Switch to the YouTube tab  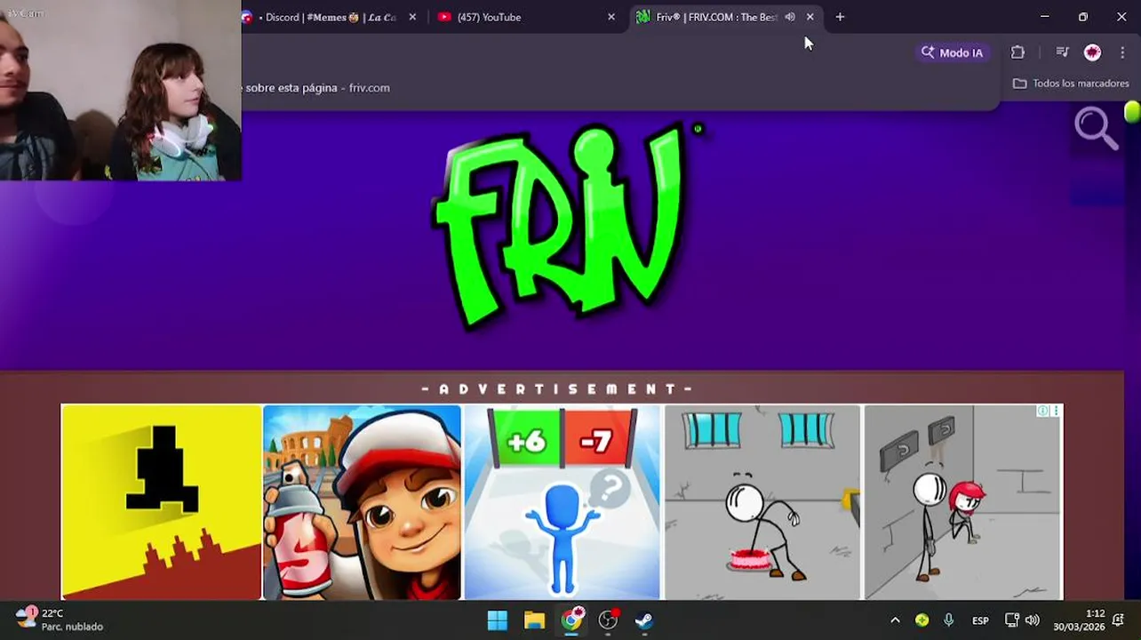[524, 17]
